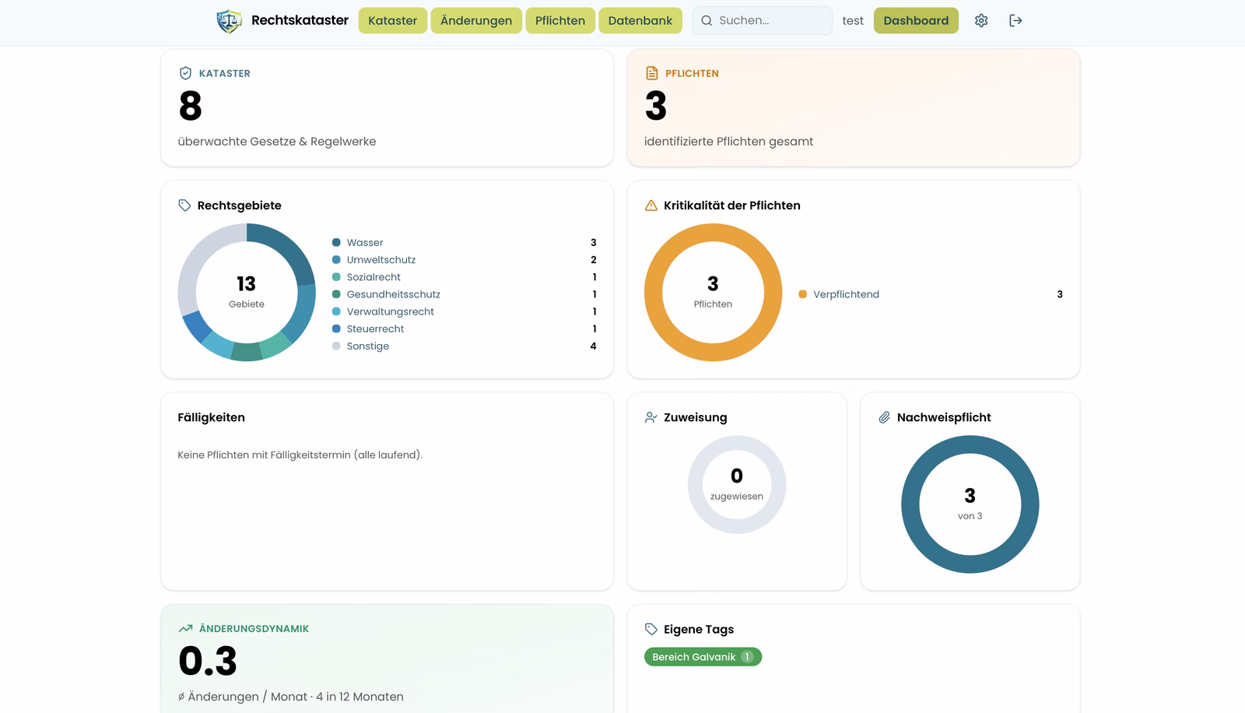Focus the Suchen search field
Image resolution: width=1245 pixels, height=713 pixels.
click(763, 21)
